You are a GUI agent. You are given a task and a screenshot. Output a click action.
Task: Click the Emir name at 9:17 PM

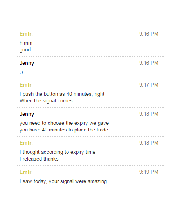point(25,85)
